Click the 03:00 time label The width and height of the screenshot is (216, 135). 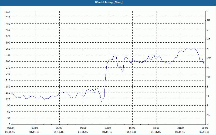(x=35, y=128)
